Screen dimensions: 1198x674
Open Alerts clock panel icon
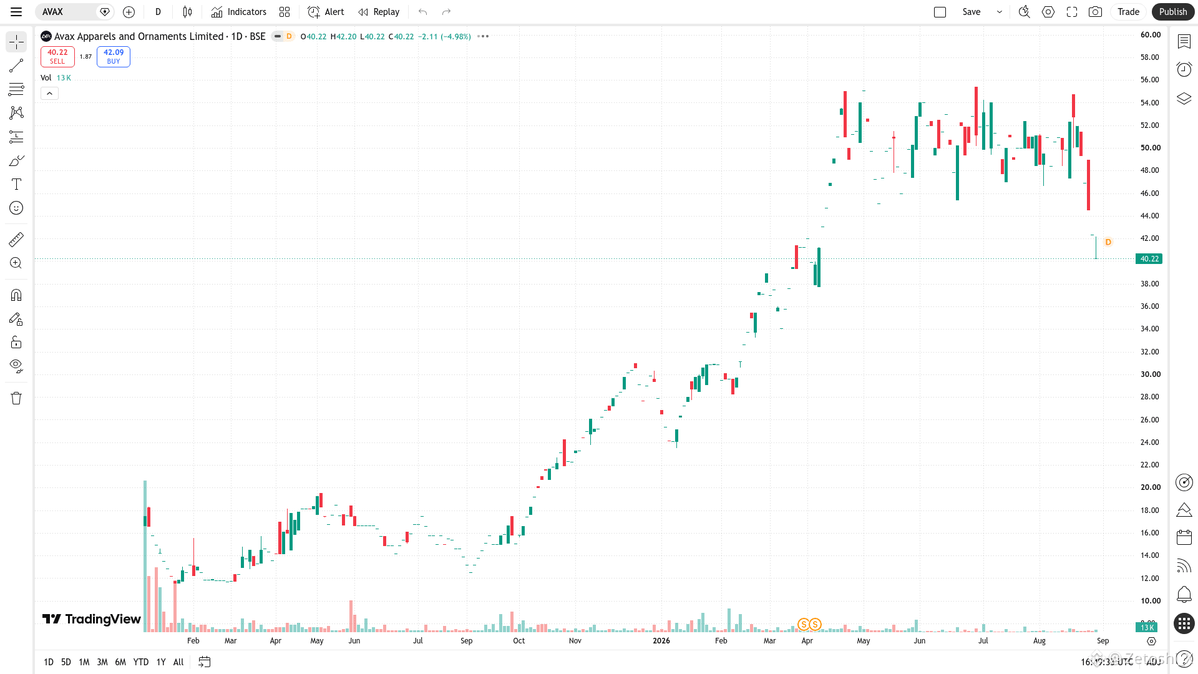[x=1184, y=69]
